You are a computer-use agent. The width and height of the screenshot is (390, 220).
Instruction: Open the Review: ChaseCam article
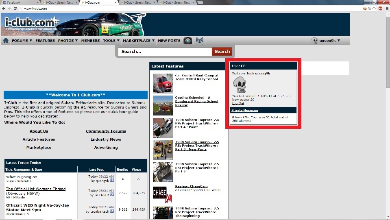(x=191, y=186)
